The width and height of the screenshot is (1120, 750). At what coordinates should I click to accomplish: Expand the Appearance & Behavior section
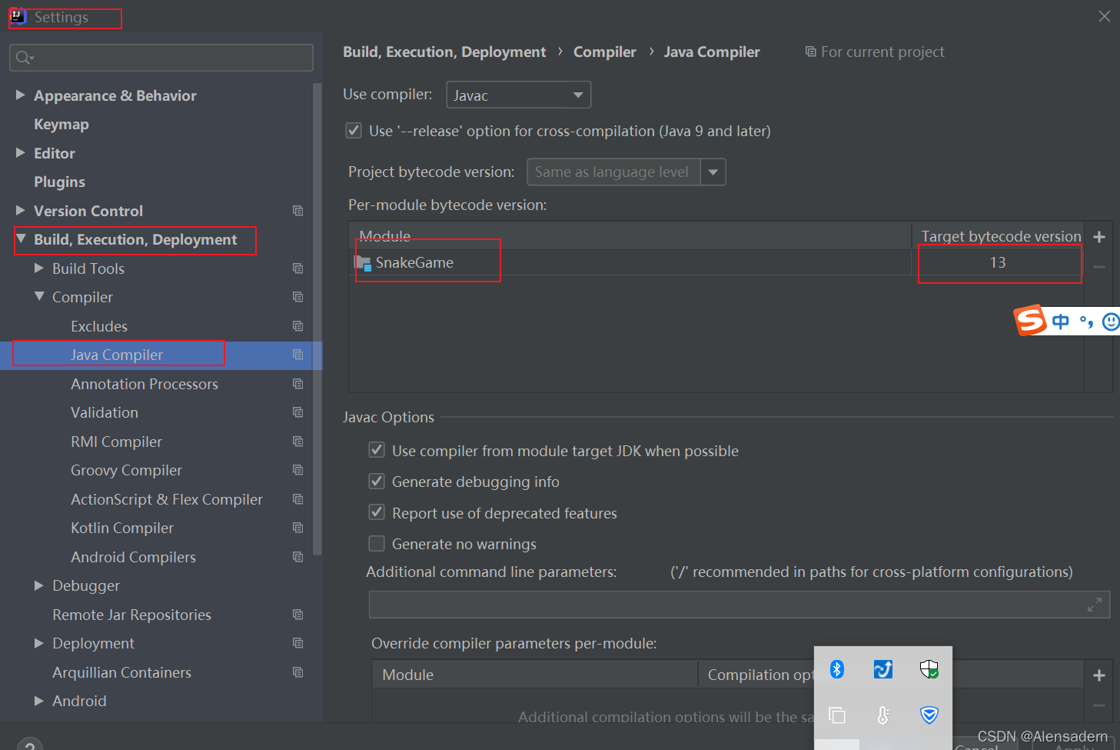20,95
